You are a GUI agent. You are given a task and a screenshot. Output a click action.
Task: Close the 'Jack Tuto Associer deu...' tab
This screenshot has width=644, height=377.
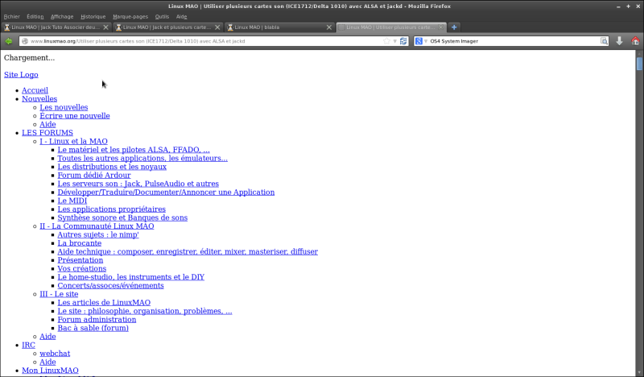[105, 27]
